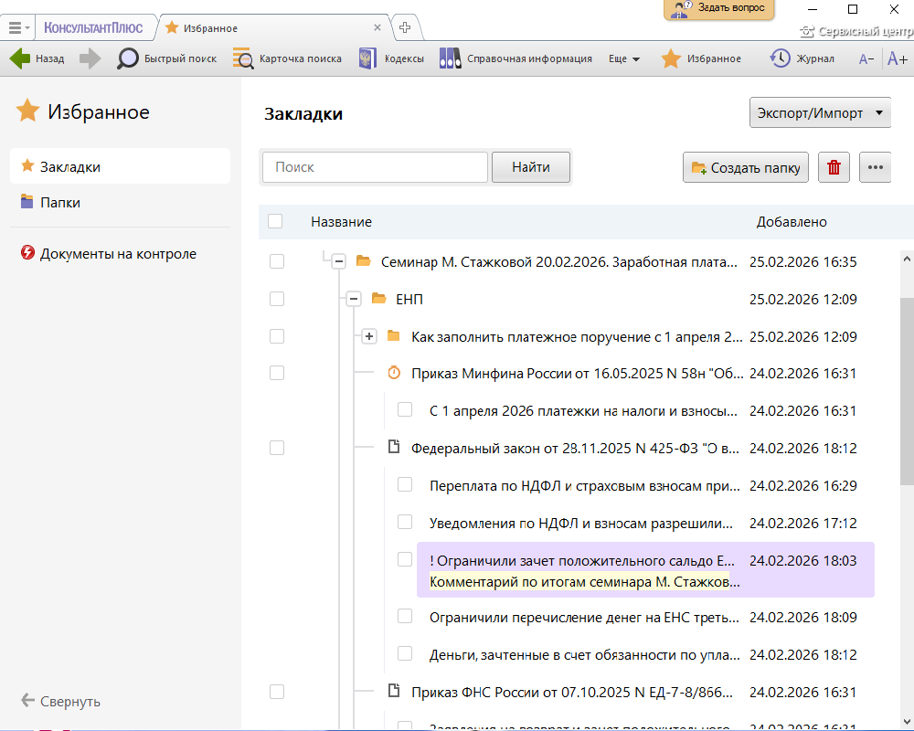Expand the Еще toolbar menu
914x731 pixels.
(x=624, y=58)
